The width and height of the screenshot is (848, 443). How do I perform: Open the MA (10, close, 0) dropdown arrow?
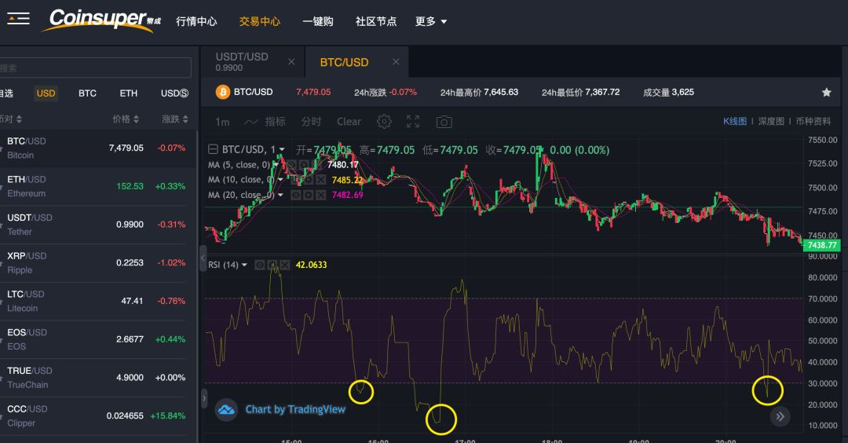click(x=280, y=180)
